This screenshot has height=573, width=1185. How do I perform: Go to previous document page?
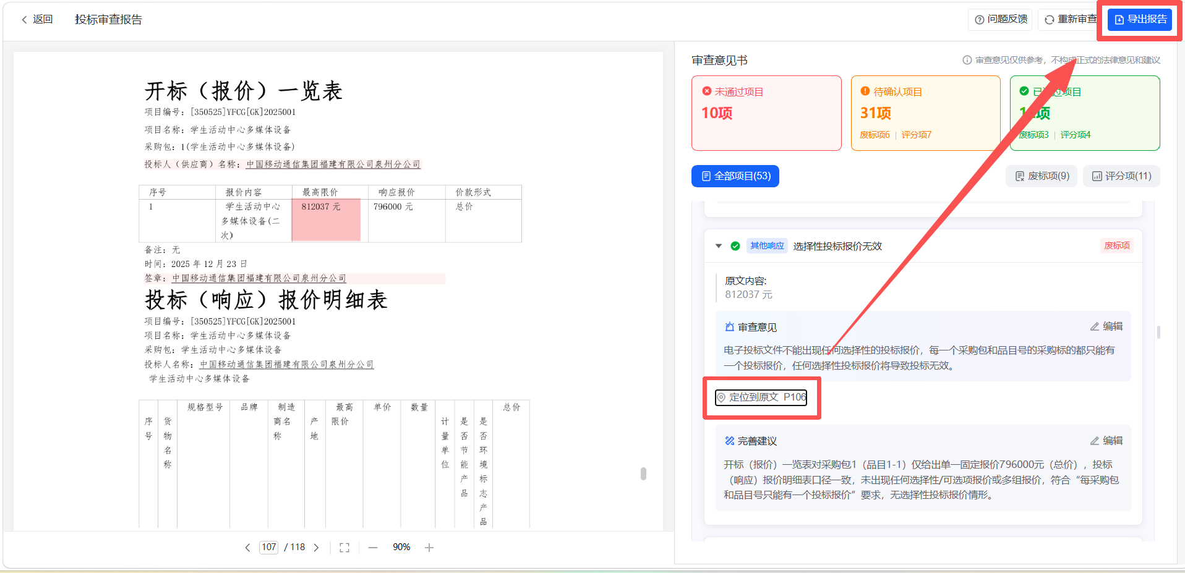click(247, 548)
